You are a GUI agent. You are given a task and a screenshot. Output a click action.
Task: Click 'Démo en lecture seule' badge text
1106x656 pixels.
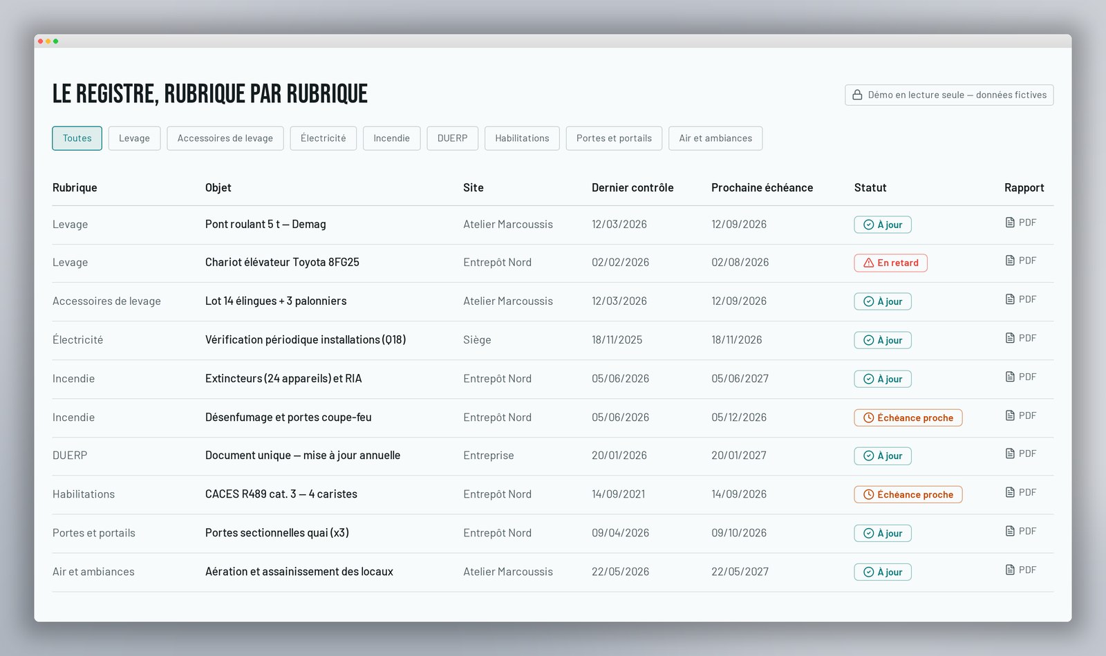point(957,95)
